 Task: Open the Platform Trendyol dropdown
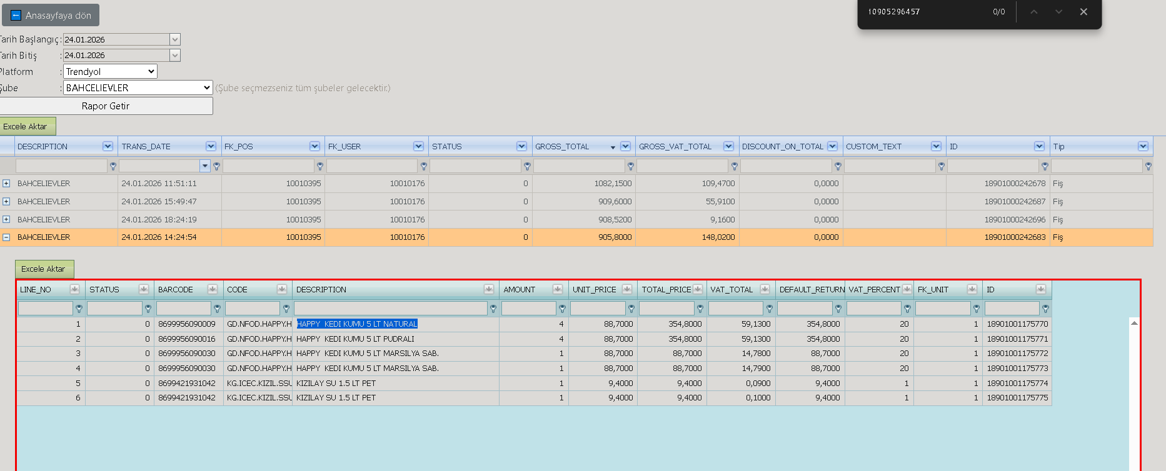point(110,71)
